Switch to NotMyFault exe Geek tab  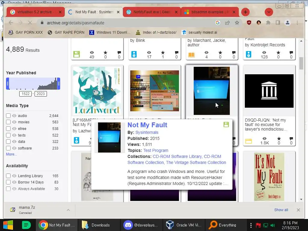152,12
